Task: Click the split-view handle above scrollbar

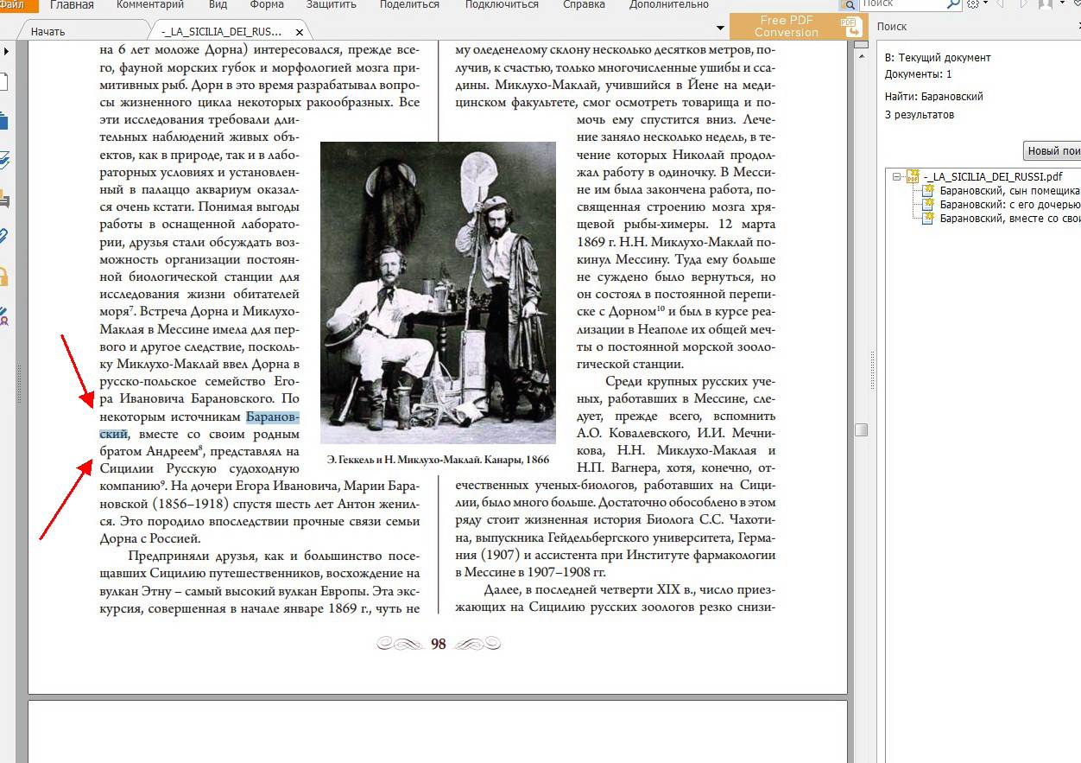Action: pos(861,44)
